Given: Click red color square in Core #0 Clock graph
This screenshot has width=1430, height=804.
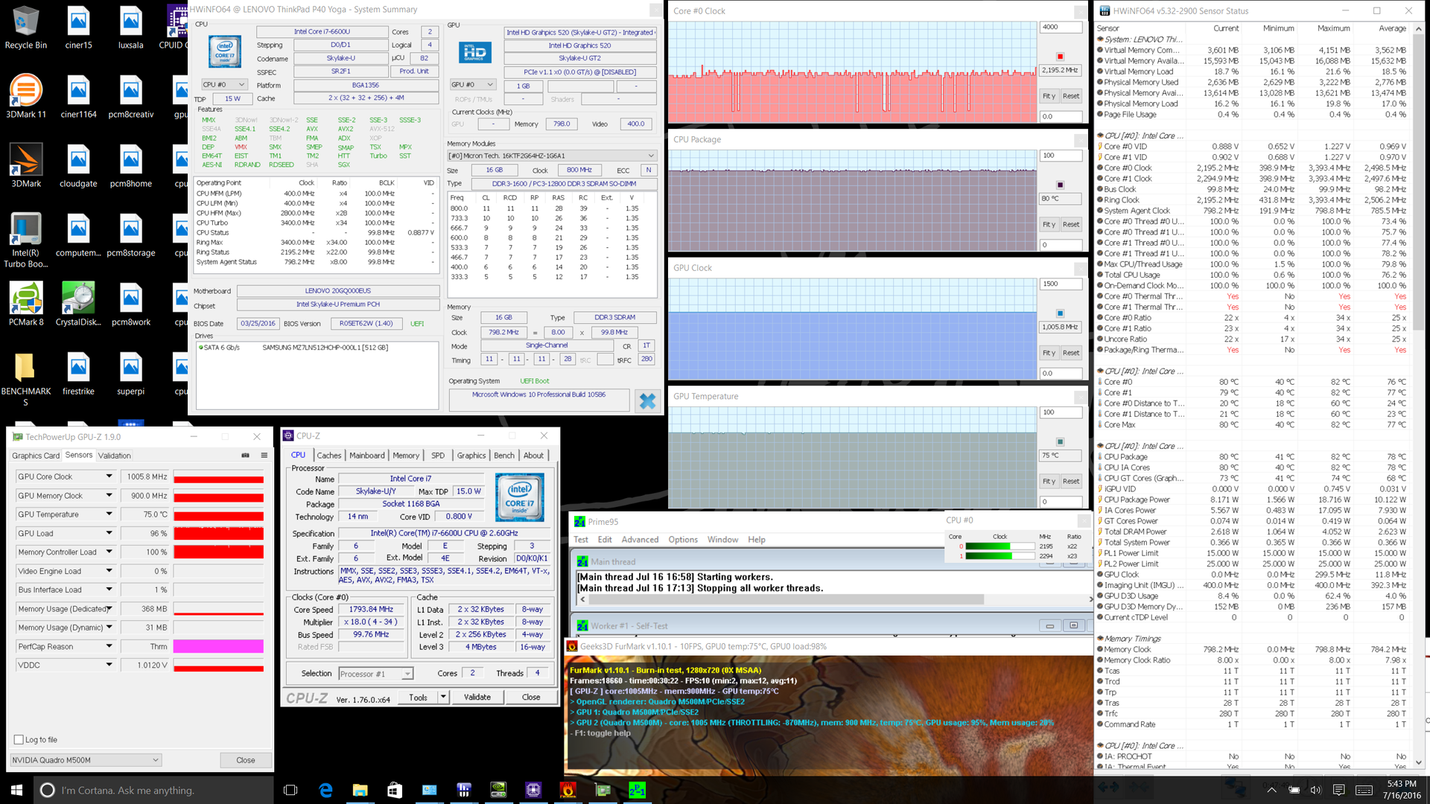Looking at the screenshot, I should point(1060,57).
